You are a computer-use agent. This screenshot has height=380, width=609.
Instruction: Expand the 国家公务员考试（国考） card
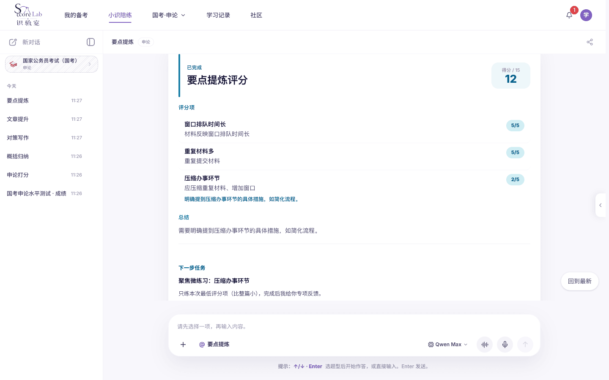[x=52, y=64]
